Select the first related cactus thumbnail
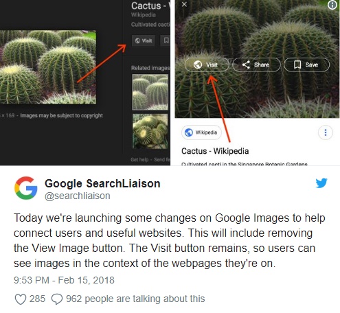This screenshot has height=313, width=340. 150,92
